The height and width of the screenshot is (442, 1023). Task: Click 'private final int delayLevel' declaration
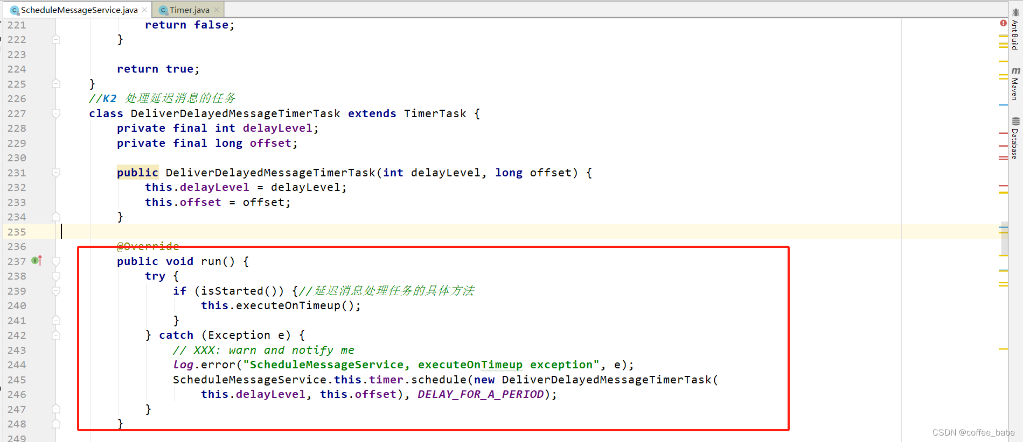[218, 128]
